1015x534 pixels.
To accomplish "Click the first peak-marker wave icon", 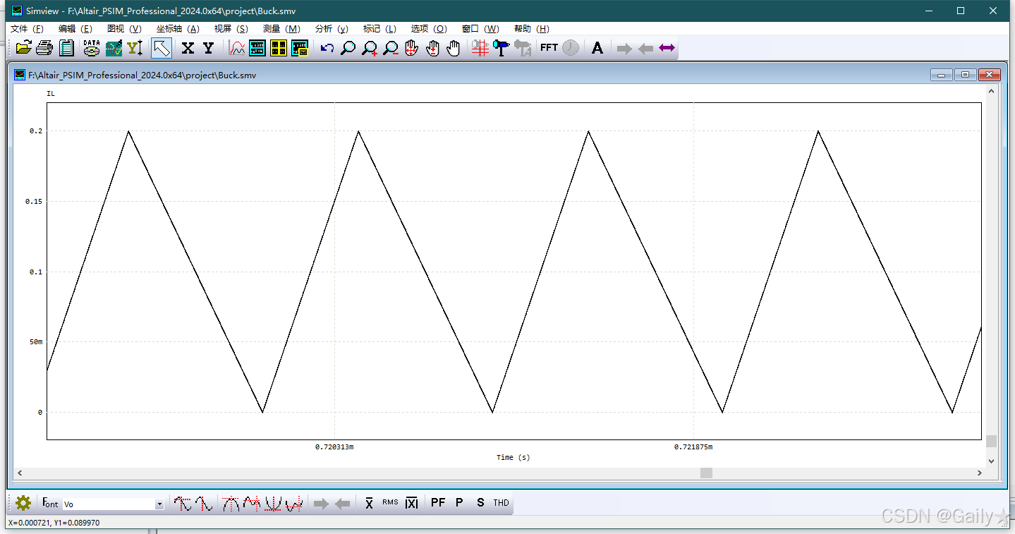I will [183, 504].
